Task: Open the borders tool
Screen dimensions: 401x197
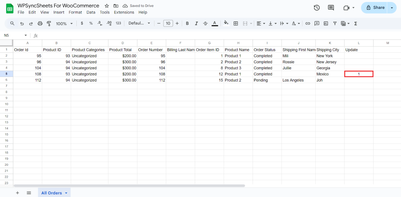Action: pyautogui.click(x=236, y=23)
